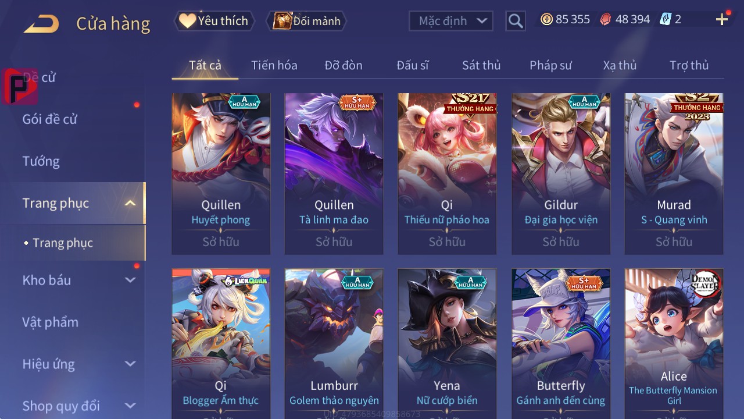The height and width of the screenshot is (419, 744).
Task: Tap the red gem currency icon
Action: [606, 19]
